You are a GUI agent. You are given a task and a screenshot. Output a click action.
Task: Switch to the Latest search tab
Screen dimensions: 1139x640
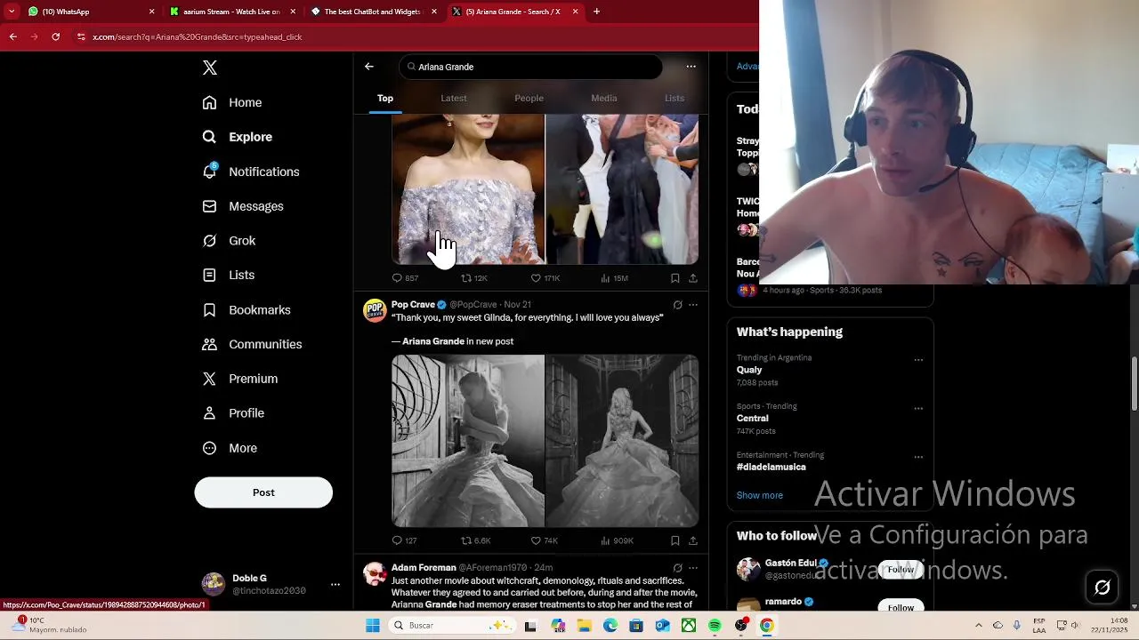tap(454, 98)
